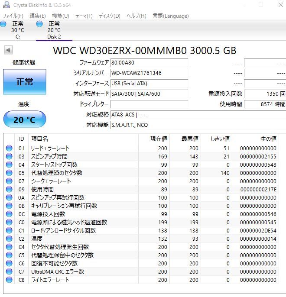Image resolution: width=286 pixels, height=297 pixels.
Task: Click the 対応機能 field S.M.A.R.T., NCQ
Action: coord(198,125)
